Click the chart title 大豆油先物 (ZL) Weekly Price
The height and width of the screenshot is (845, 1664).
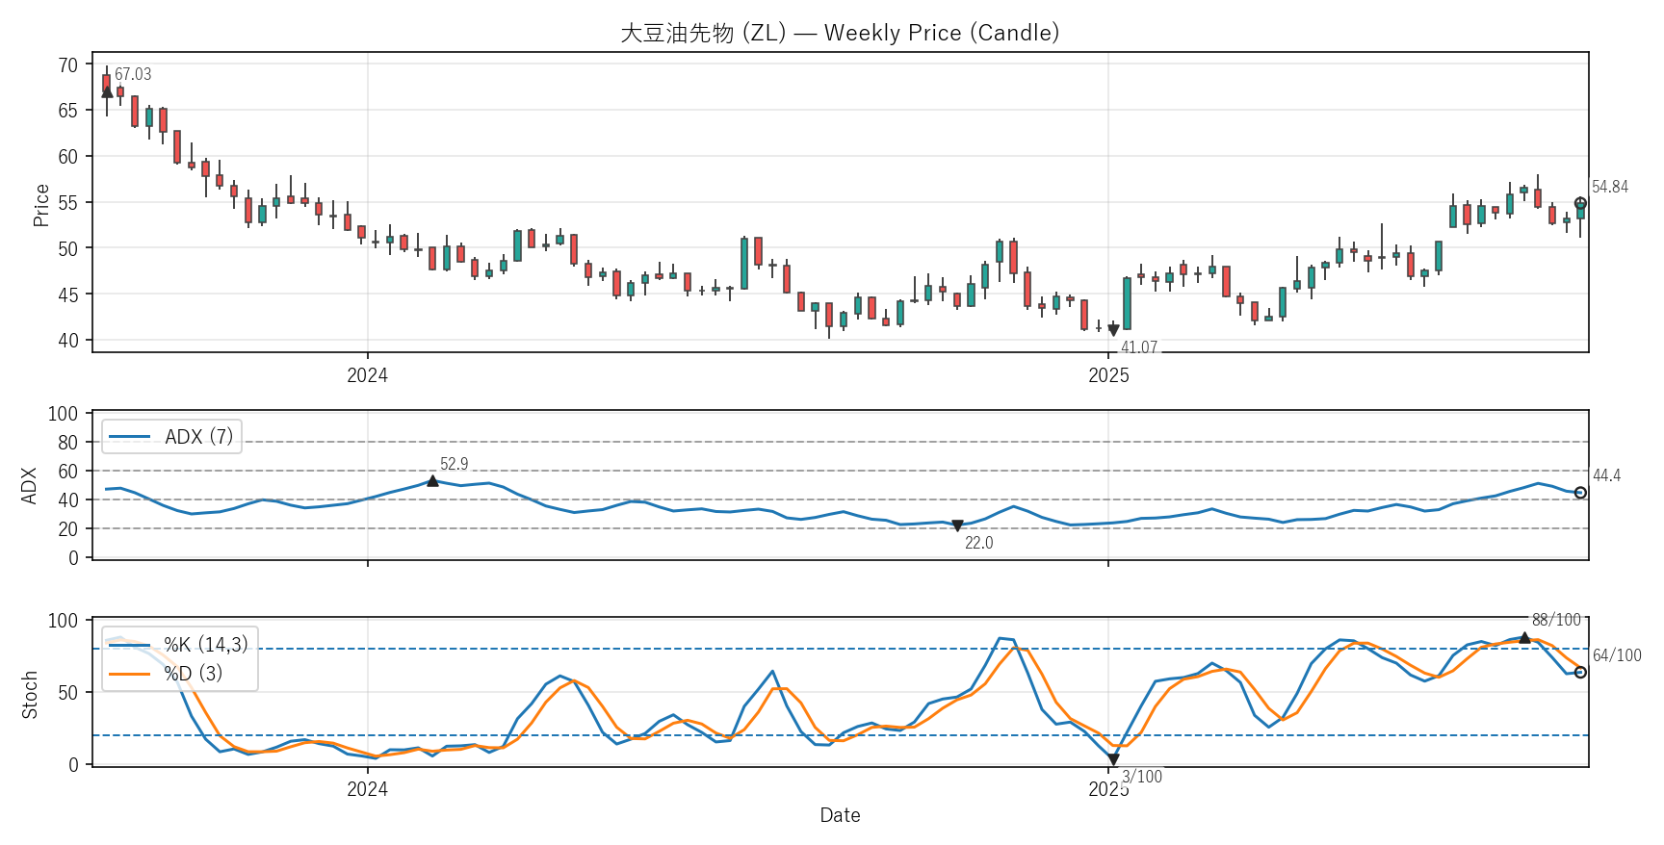[x=840, y=33]
